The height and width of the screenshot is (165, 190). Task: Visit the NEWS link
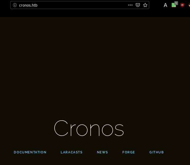(102, 152)
